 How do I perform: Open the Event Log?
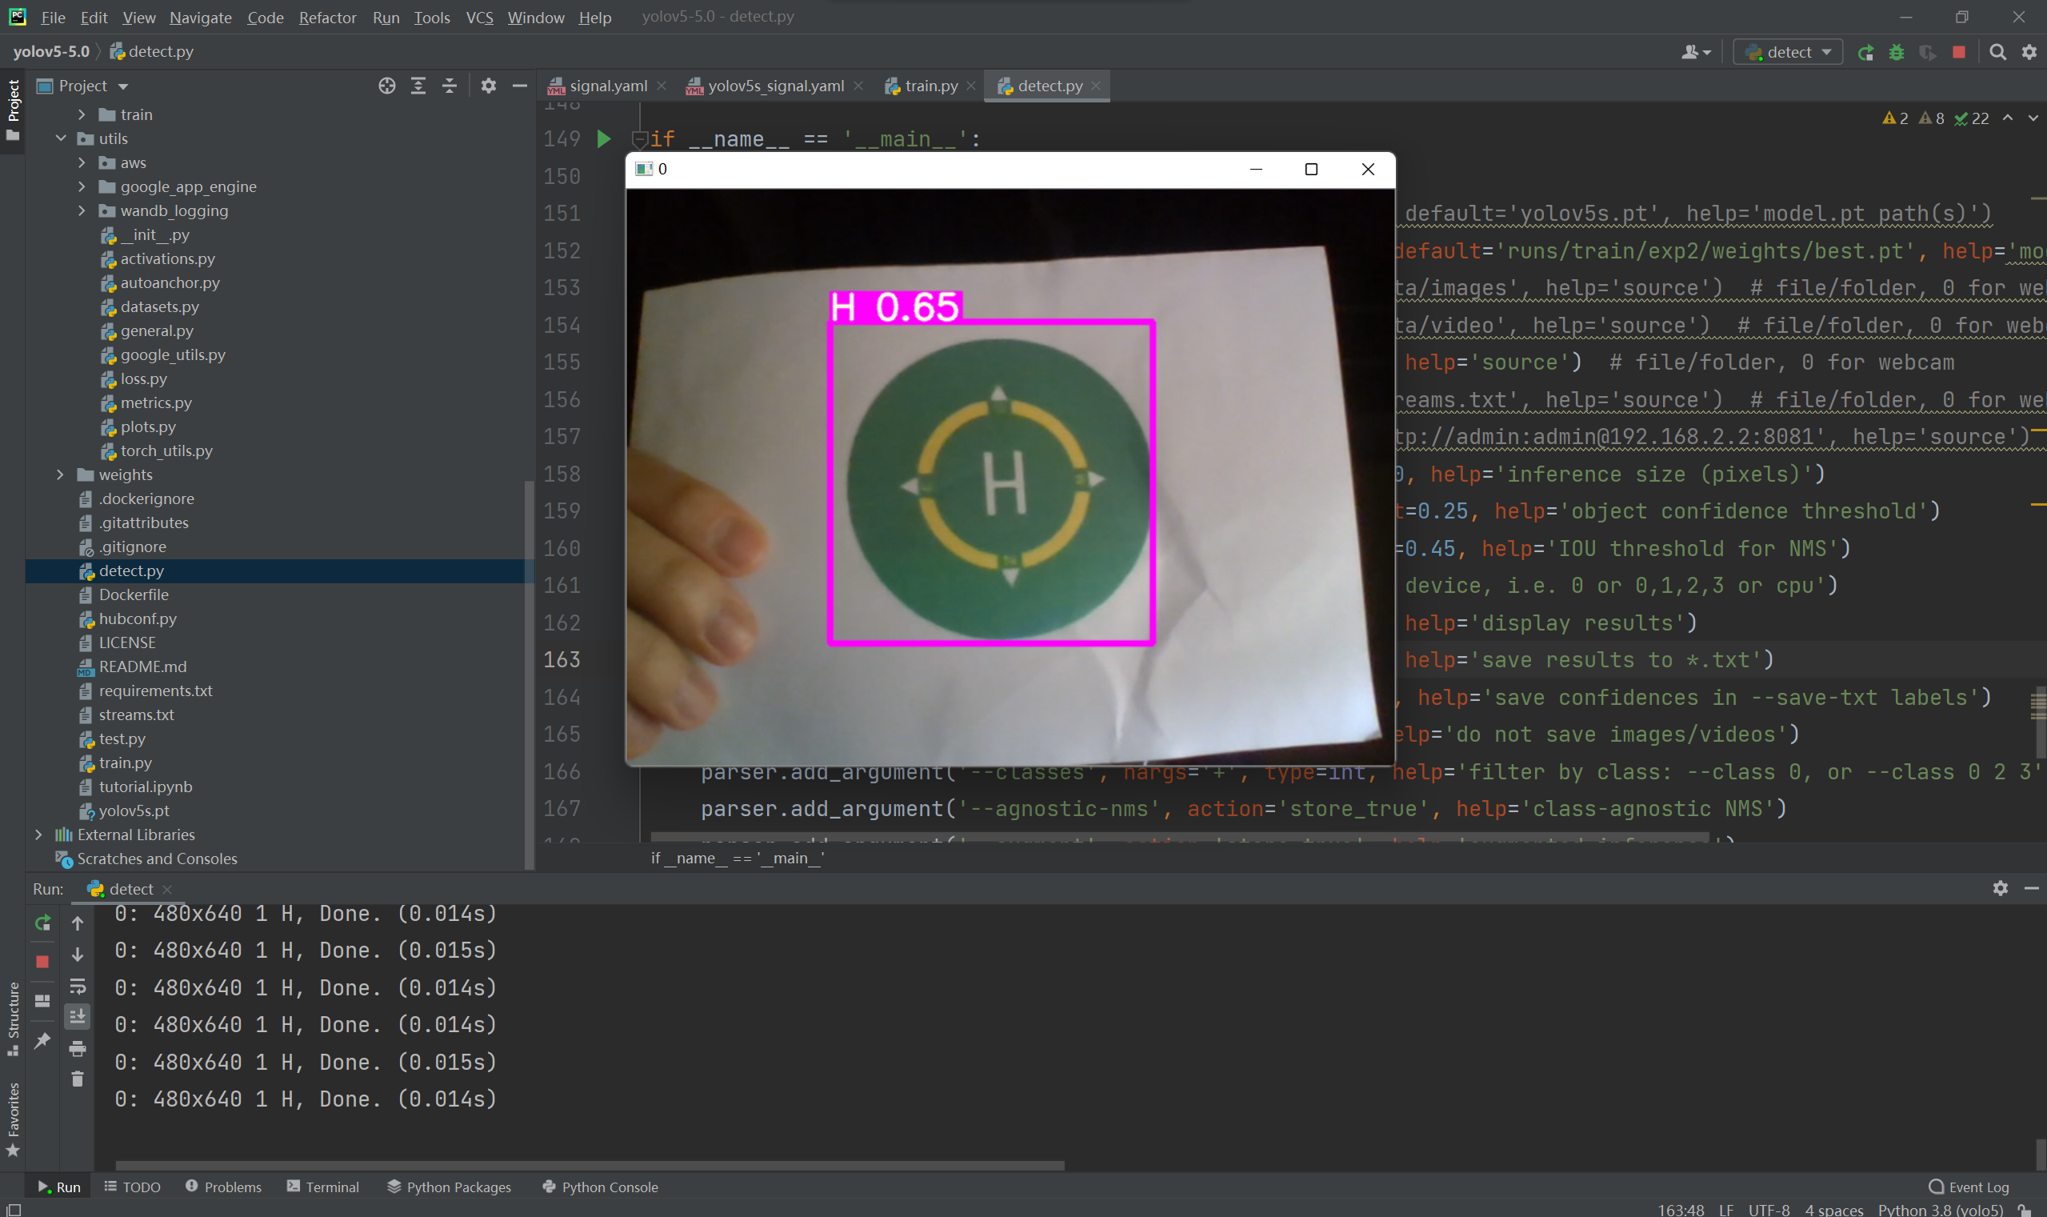pos(1969,1187)
